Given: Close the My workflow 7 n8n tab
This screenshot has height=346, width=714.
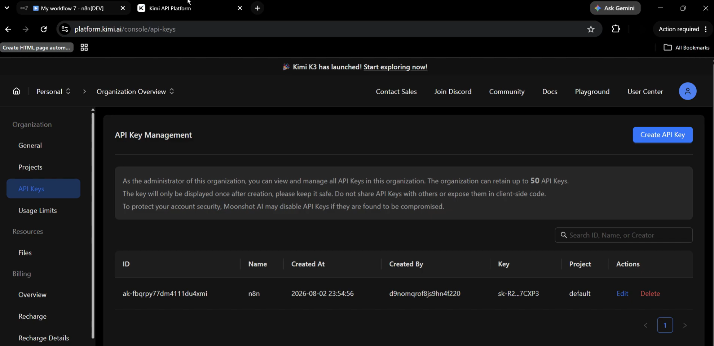Looking at the screenshot, I should click(x=123, y=8).
